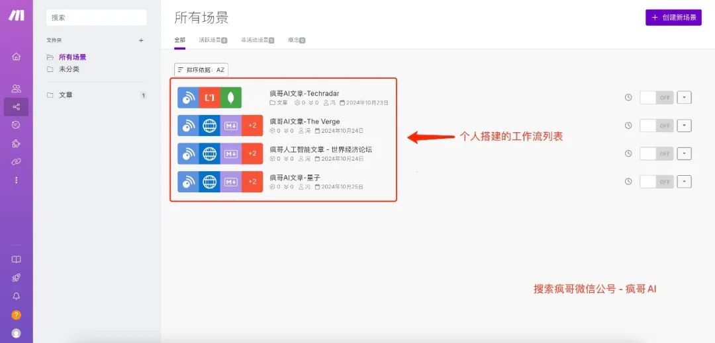715x343 pixels.
Task: Open scenario 疯哥AI文章-Techradar
Action: coord(304,93)
